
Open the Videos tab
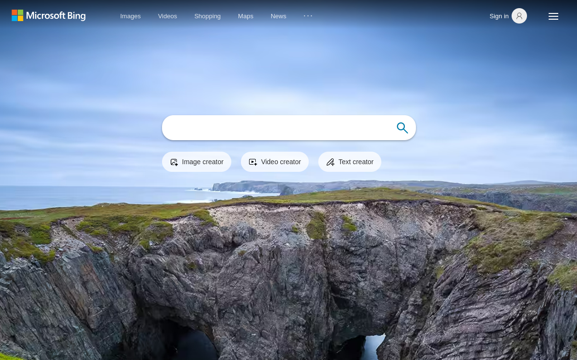(x=167, y=16)
